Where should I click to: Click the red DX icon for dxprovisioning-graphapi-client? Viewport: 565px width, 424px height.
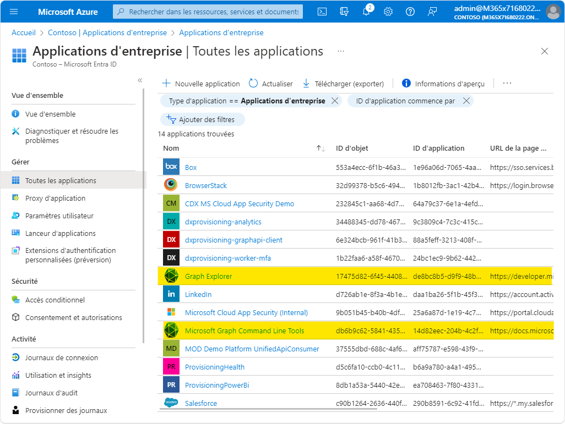(171, 239)
